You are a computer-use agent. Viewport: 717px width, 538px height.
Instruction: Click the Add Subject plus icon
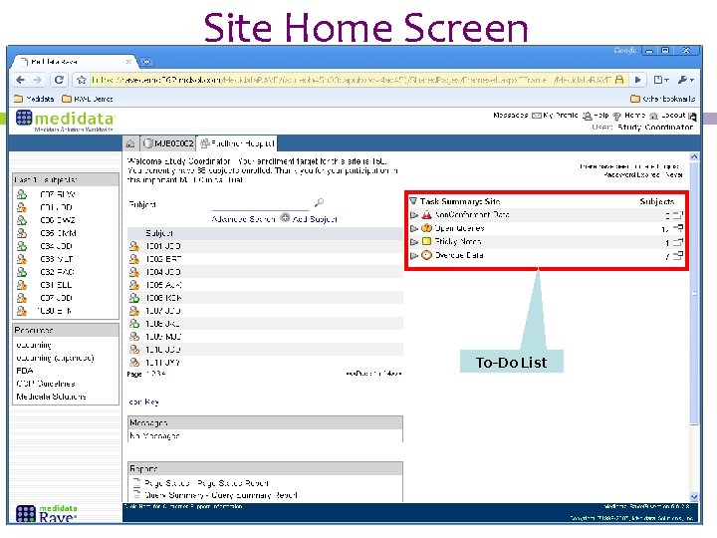285,218
